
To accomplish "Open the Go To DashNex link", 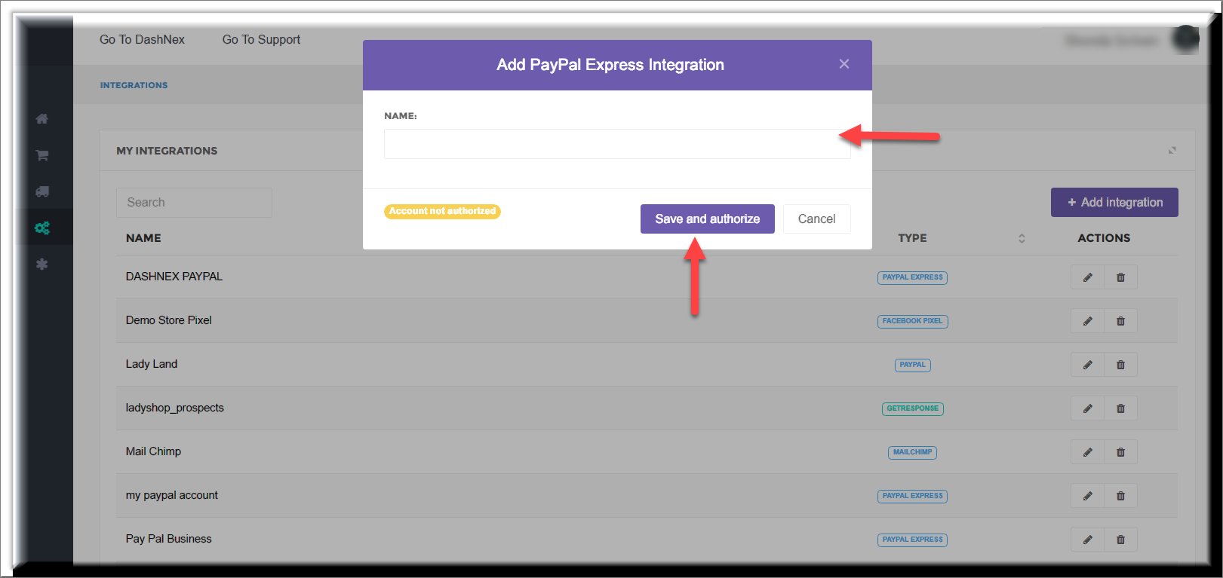I will 142,39.
